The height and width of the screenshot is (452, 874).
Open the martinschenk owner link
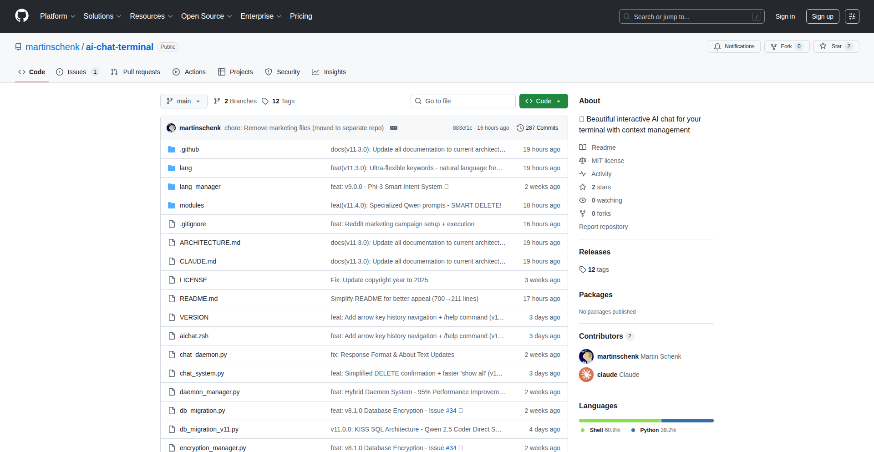point(53,47)
